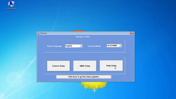Open MMS Setup
The height and width of the screenshot is (99, 176).
(x=85, y=66)
